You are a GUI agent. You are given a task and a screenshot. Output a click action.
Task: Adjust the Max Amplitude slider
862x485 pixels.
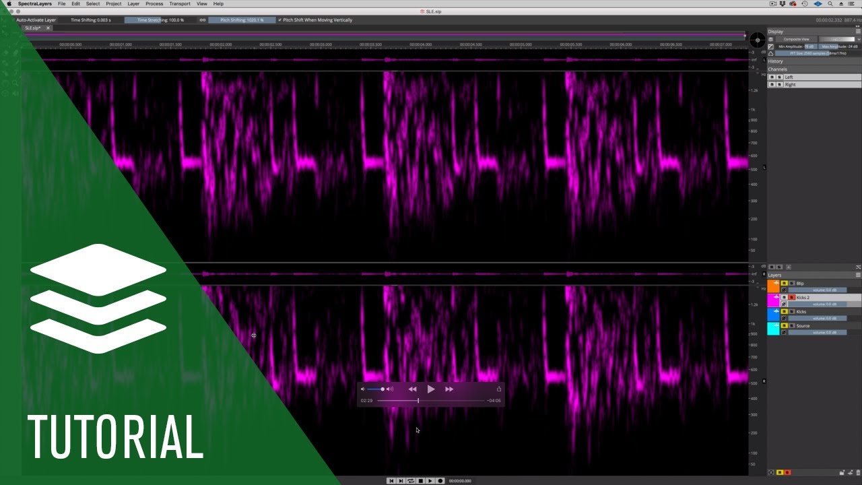[839, 46]
